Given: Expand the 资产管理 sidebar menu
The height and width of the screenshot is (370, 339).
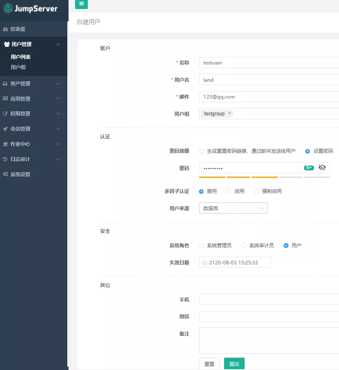Looking at the screenshot, I should [34, 84].
